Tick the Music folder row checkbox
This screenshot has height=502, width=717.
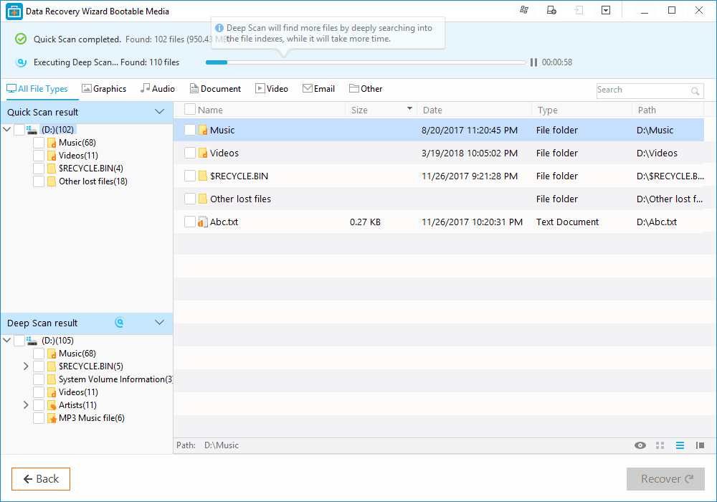(x=190, y=131)
